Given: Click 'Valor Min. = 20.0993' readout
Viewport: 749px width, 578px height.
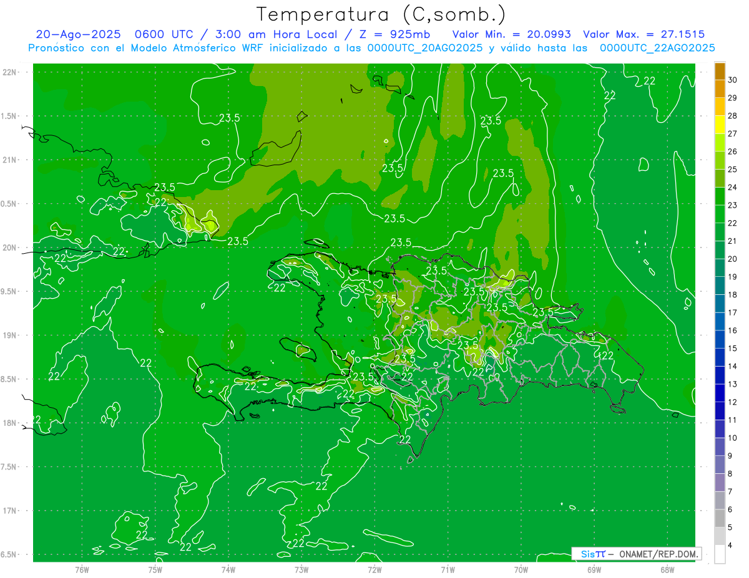Looking at the screenshot, I should click(x=511, y=35).
